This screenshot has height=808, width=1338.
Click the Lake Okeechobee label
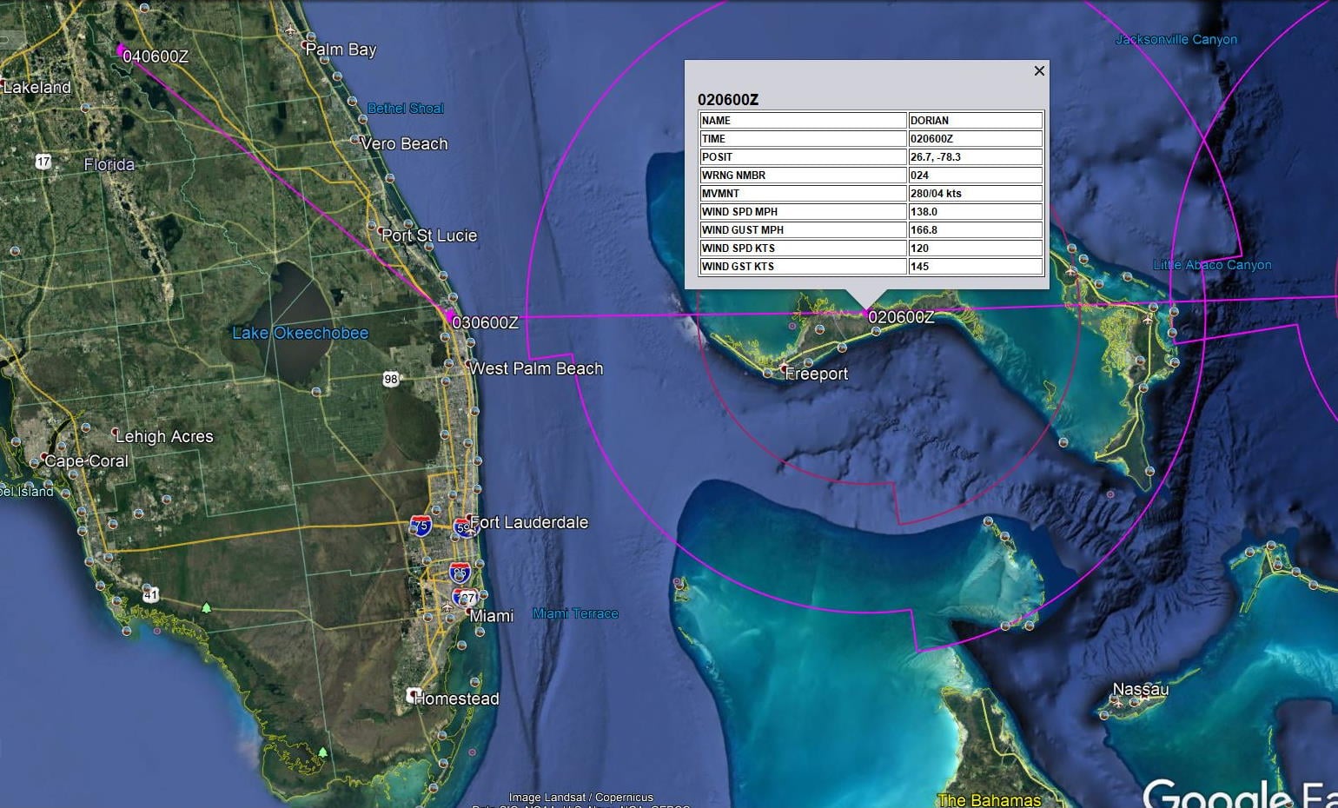(x=300, y=333)
